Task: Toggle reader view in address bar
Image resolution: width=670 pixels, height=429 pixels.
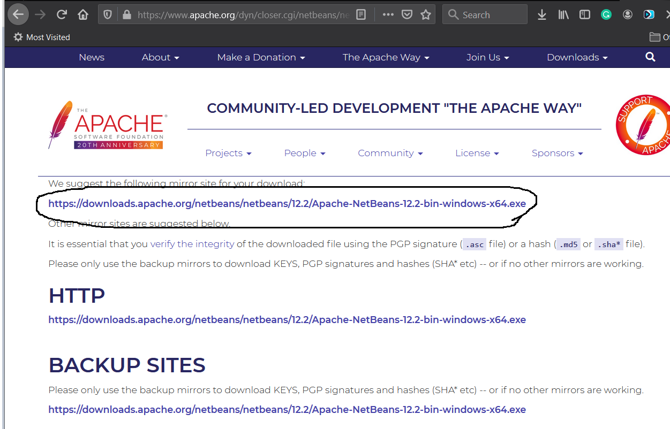Action: [x=361, y=14]
